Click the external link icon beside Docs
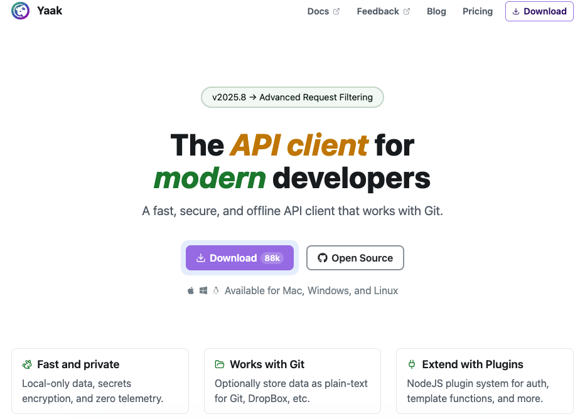The image size is (585, 419). [336, 11]
